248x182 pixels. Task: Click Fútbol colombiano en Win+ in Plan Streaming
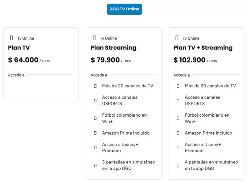124,118
